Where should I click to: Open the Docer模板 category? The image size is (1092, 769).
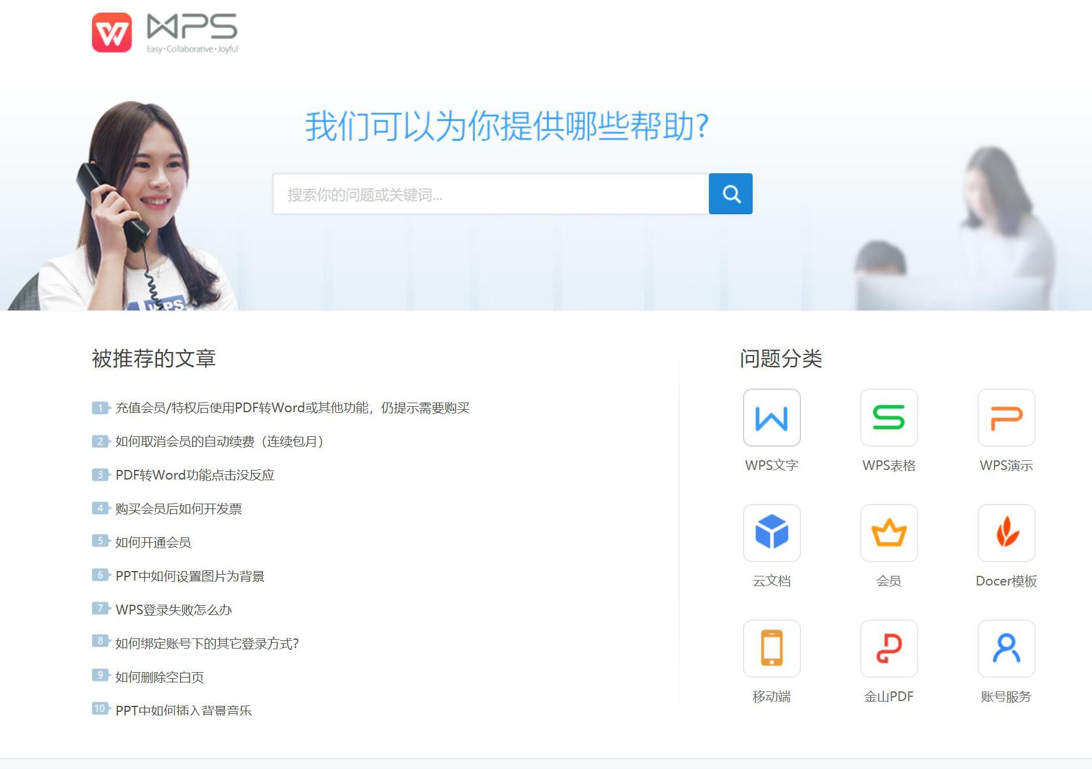click(x=1005, y=534)
